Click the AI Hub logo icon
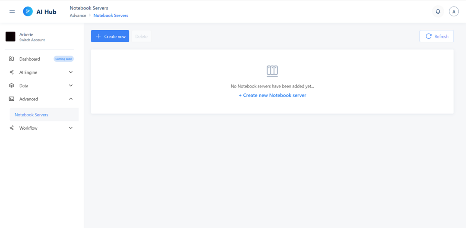The image size is (466, 228). pyautogui.click(x=28, y=12)
